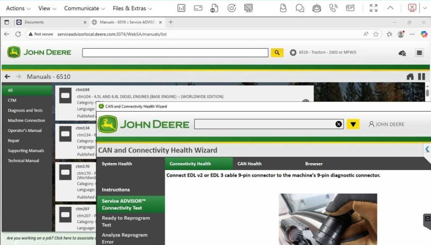Viewport: 431px width, 245px height.
Task: Open the Files & Extras menu
Action: (132, 8)
